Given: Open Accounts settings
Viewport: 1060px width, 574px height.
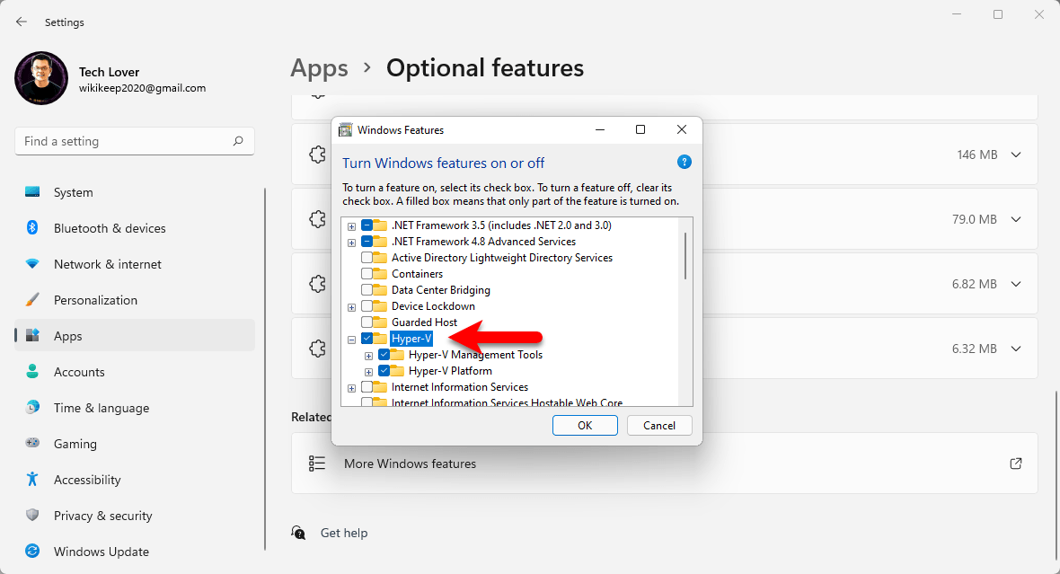Looking at the screenshot, I should (135, 371).
